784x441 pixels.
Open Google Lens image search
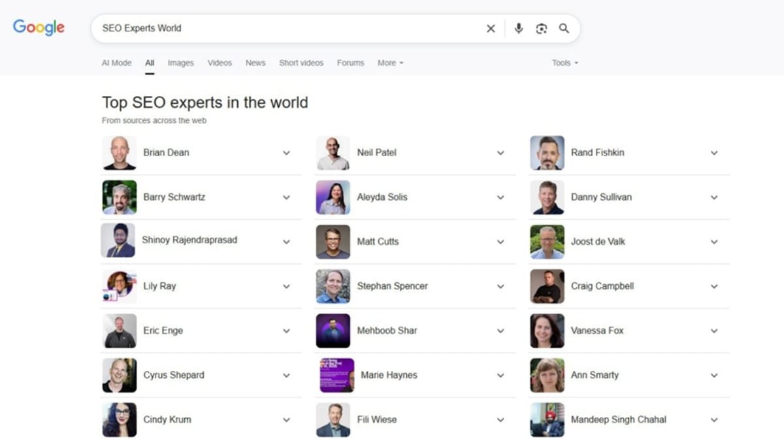[541, 29]
